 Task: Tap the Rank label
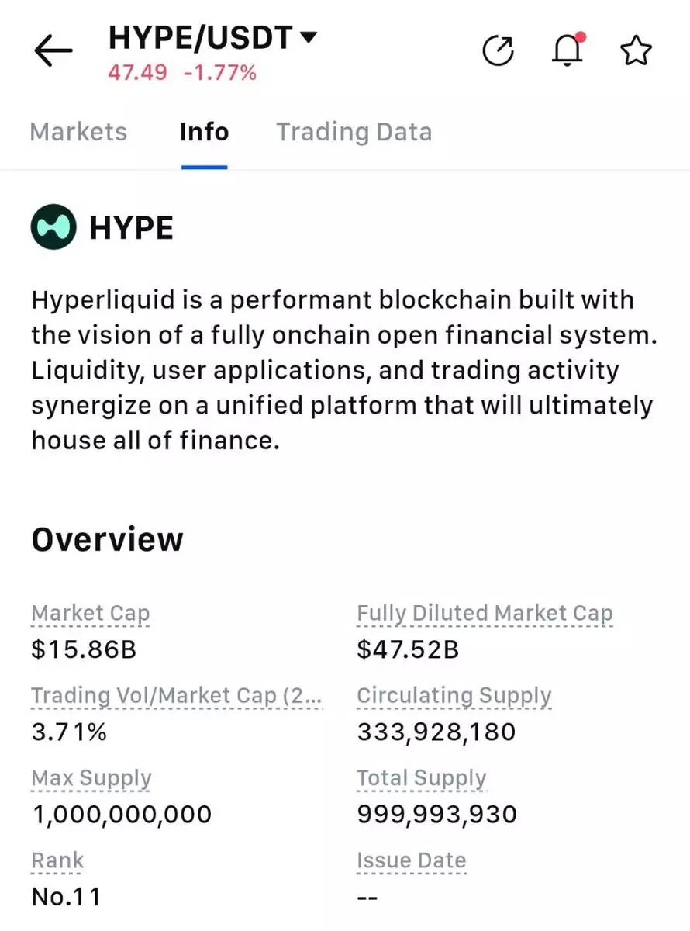click(x=57, y=860)
